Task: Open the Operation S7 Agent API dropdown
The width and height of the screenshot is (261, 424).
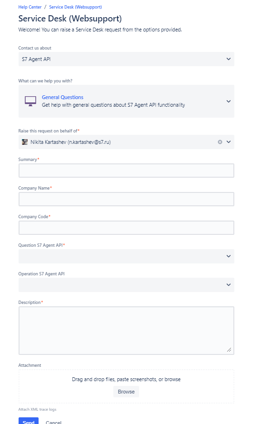Action: point(126,285)
